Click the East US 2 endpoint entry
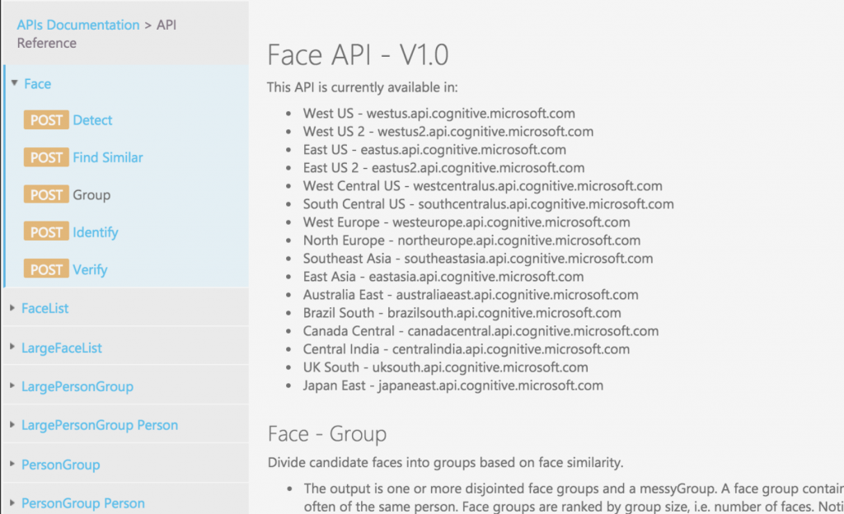Screen dimensions: 844x514 pos(443,168)
